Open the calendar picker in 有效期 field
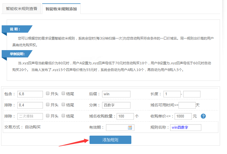This screenshot has height=154, width=227. coord(130,128)
